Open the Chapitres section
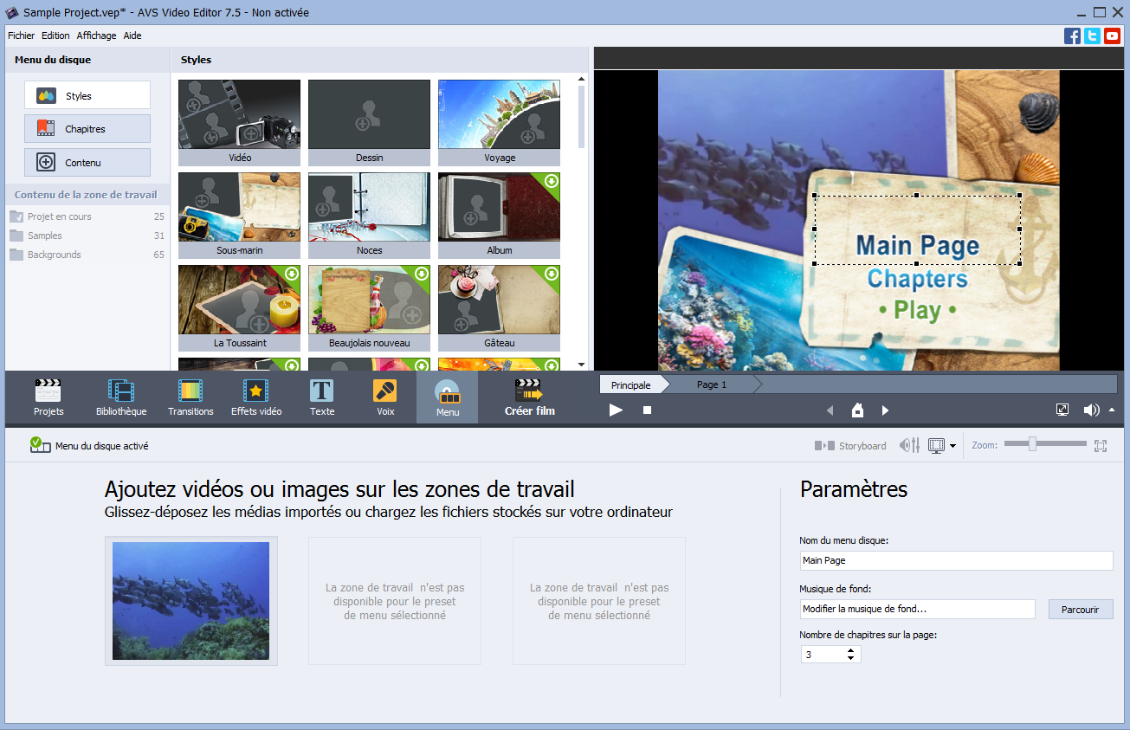Viewport: 1130px width, 730px height. (87, 129)
